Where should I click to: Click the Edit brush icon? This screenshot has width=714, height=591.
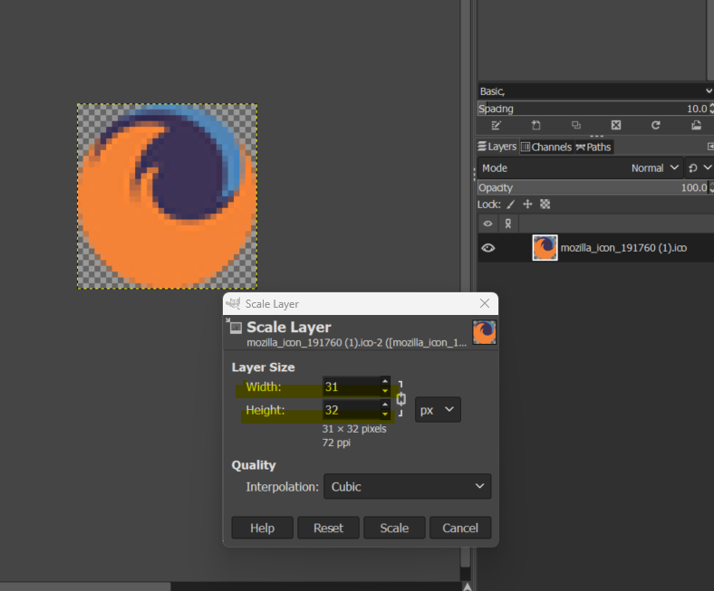click(497, 125)
